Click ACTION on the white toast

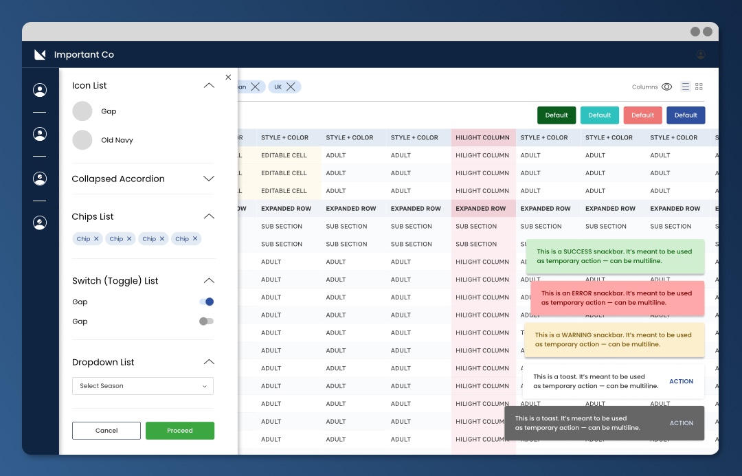pyautogui.click(x=681, y=381)
